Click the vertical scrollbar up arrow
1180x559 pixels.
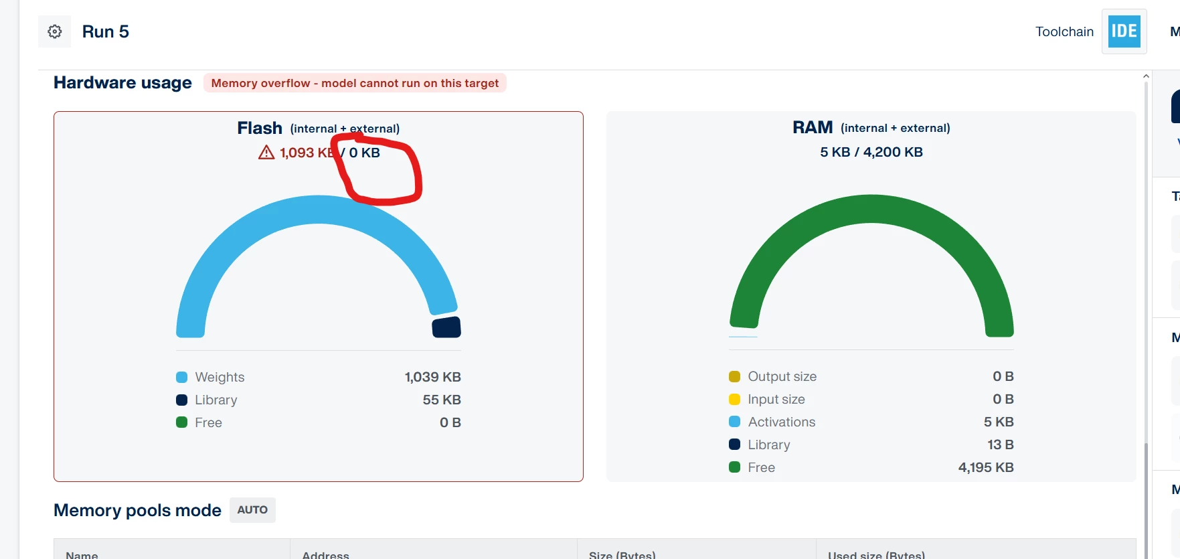point(1146,76)
